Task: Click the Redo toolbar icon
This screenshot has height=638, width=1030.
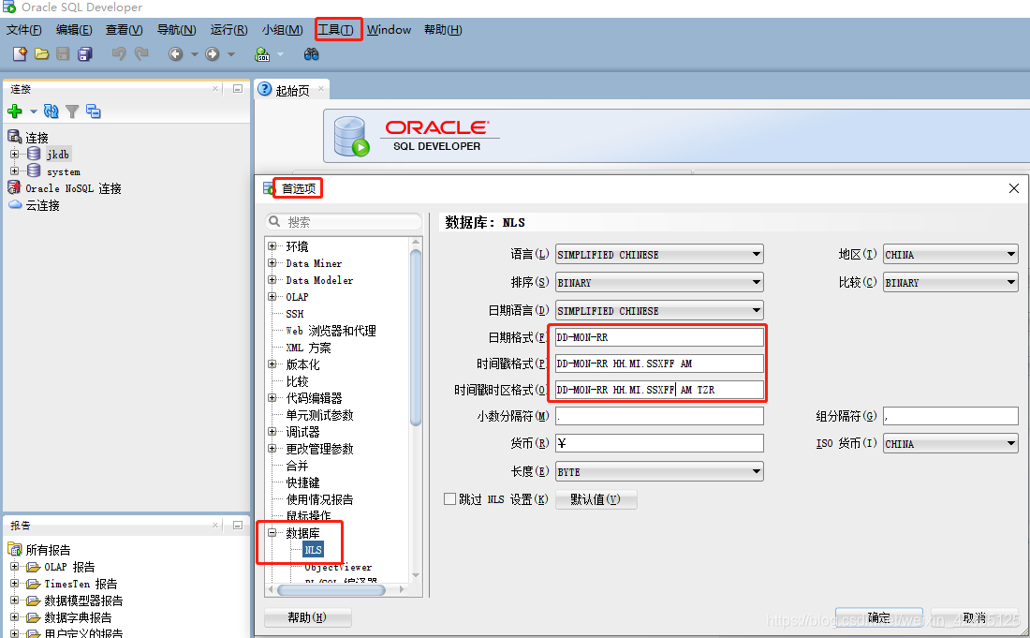Action: [141, 54]
